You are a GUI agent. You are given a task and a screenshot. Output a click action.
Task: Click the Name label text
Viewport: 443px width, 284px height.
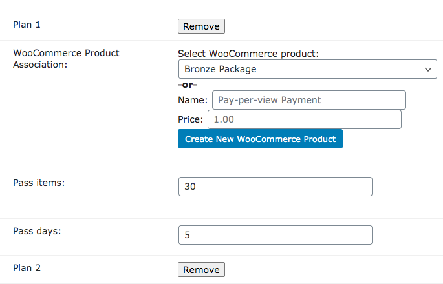point(193,100)
